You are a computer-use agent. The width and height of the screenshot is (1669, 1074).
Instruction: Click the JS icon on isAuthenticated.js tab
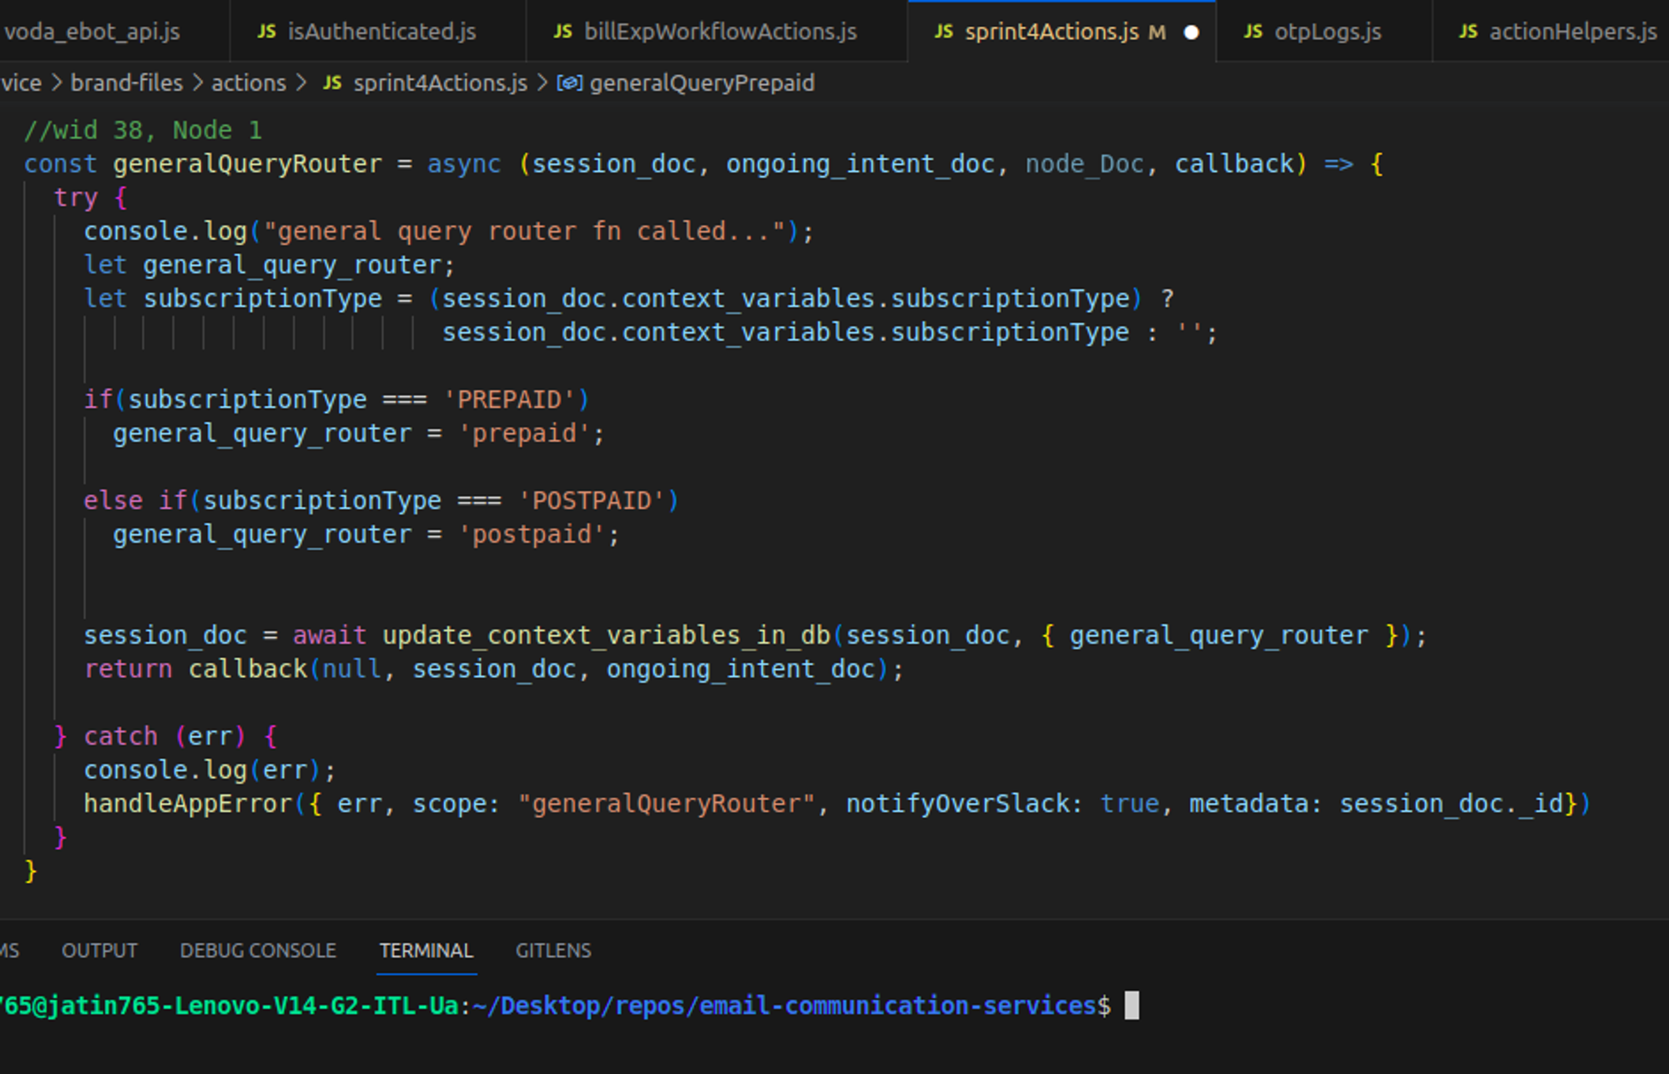tap(266, 32)
